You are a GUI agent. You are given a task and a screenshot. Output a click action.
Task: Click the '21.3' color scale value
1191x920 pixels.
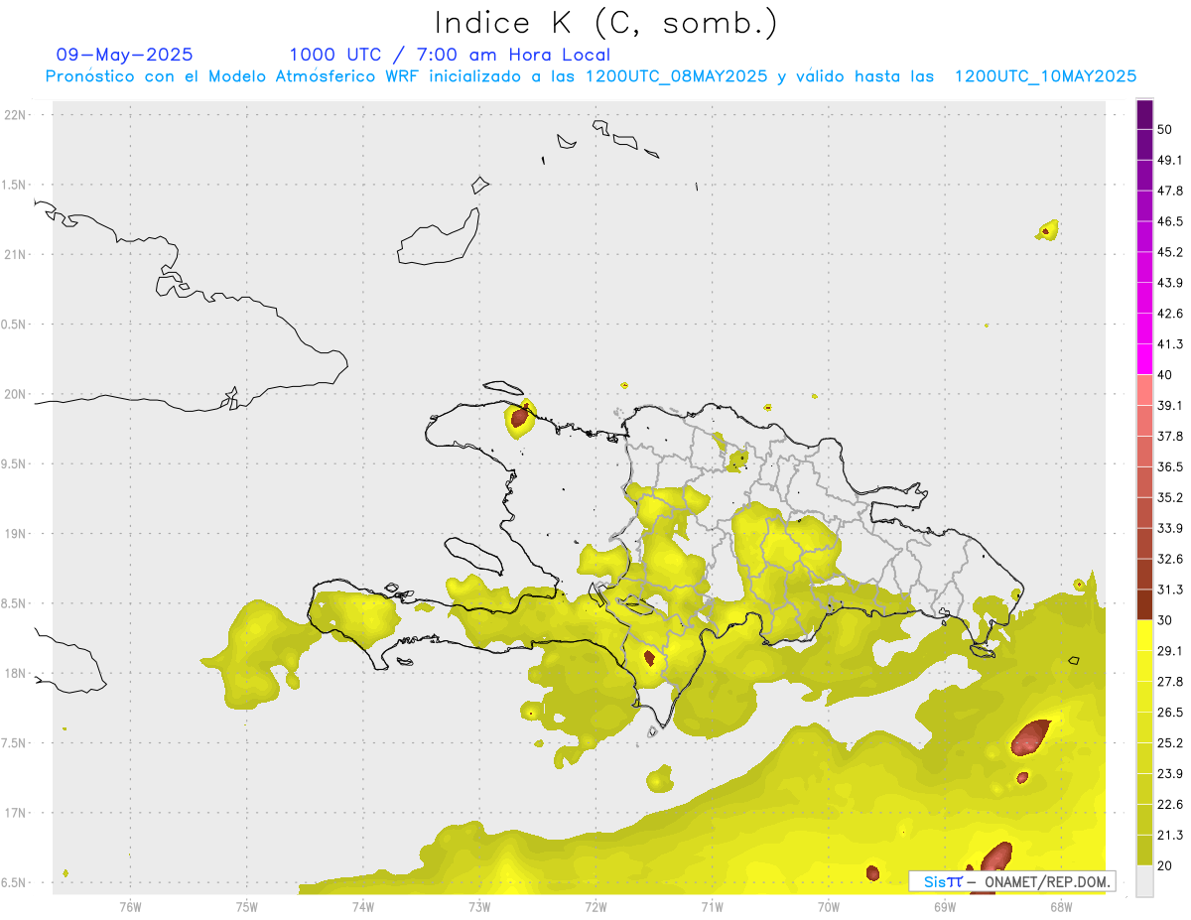tap(1170, 837)
